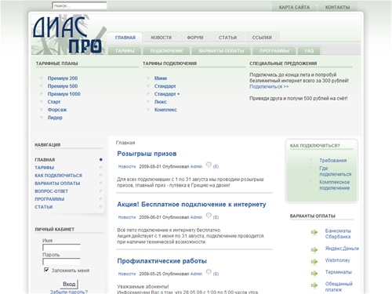Screen dimensions: 392x294
Task: Go to the Статьи tab
Action: click(227, 38)
